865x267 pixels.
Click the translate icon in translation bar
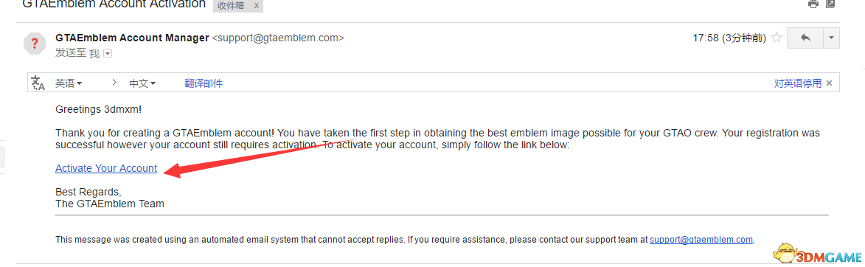(38, 83)
